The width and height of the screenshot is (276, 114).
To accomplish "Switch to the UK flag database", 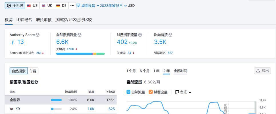I will pos(47,6).
